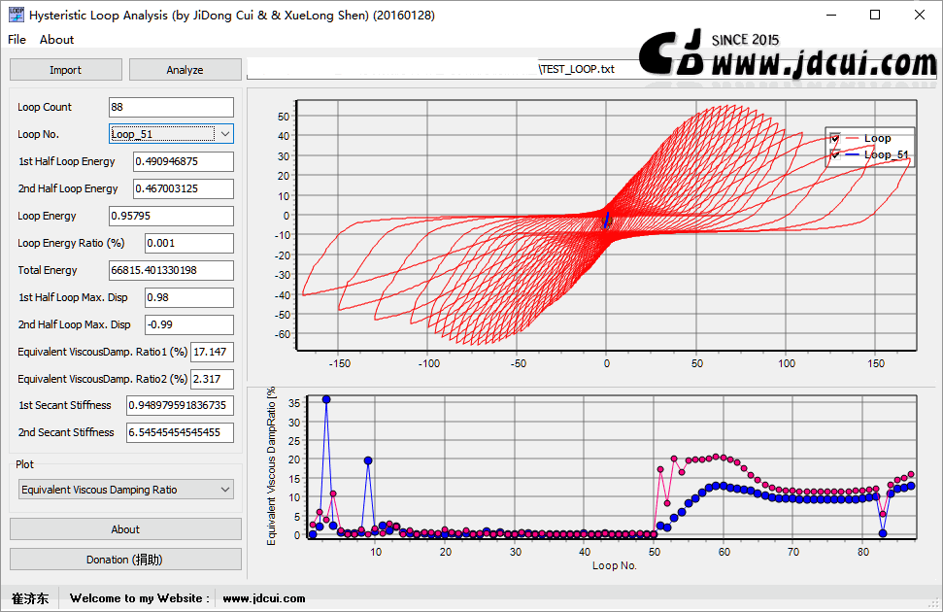943x612 pixels.
Task: Select the Equivalent Viscous Damping Ratio combo box
Action: pyautogui.click(x=125, y=490)
